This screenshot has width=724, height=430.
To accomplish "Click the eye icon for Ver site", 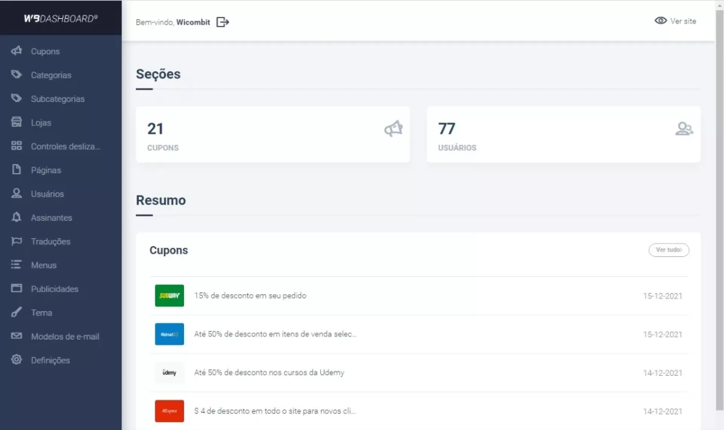I will [x=660, y=21].
